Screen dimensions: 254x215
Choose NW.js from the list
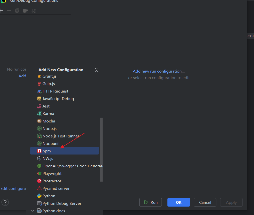pyautogui.click(x=65, y=158)
